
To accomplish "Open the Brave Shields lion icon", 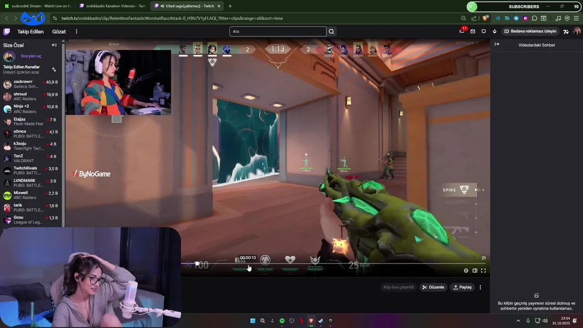I will click(486, 18).
